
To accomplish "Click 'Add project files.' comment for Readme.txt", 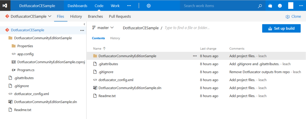I will click(x=242, y=96).
